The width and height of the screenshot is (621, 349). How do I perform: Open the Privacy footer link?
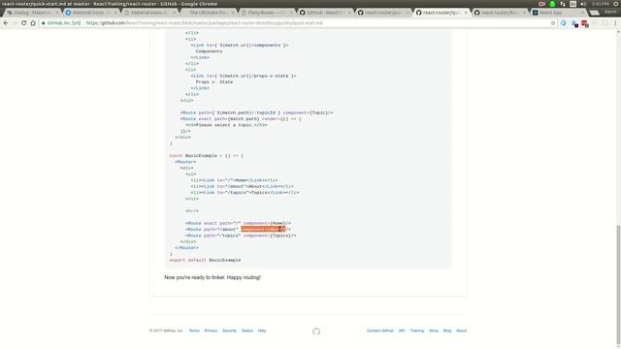coord(211,331)
